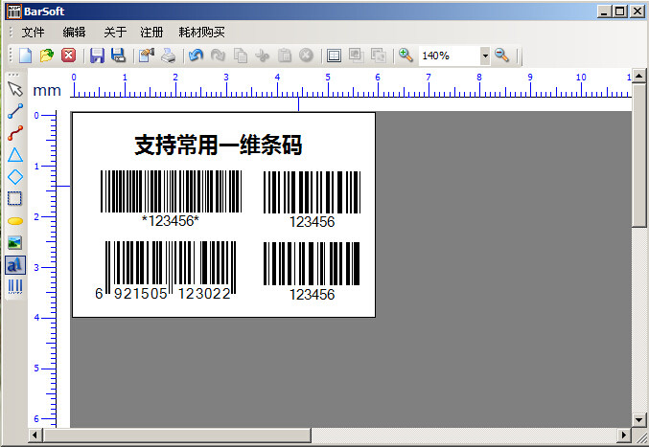Select the yellow ellipse shape tool
Screen dimensions: 649x447
15,221
